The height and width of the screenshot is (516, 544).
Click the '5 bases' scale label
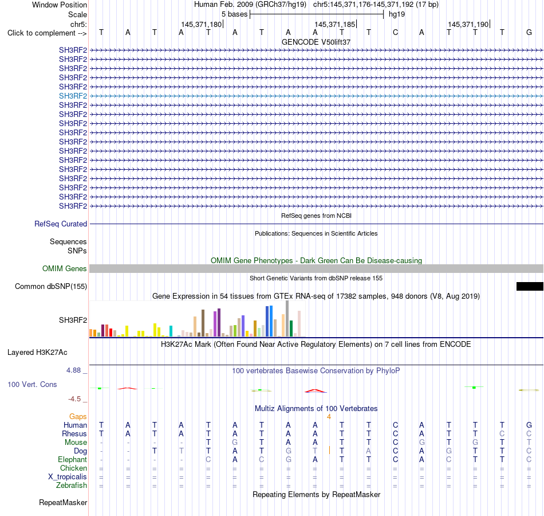pyautogui.click(x=235, y=14)
